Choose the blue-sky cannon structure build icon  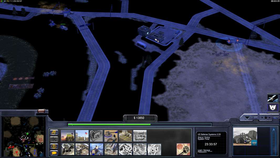pyautogui.click(x=96, y=149)
